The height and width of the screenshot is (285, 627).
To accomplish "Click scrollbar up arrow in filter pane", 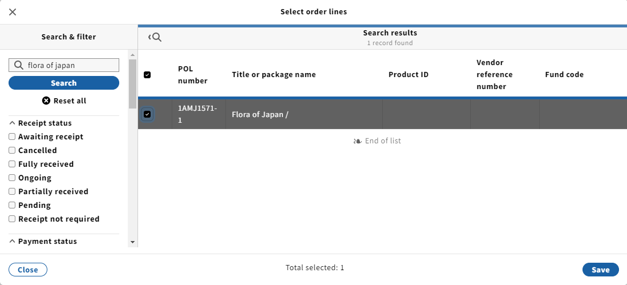I will point(133,55).
